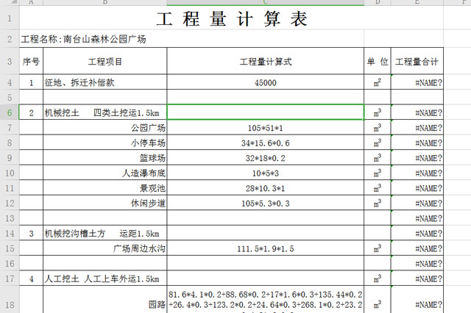Click the formula cell 32*18*0.2
This screenshot has width=471, height=313.
click(265, 157)
